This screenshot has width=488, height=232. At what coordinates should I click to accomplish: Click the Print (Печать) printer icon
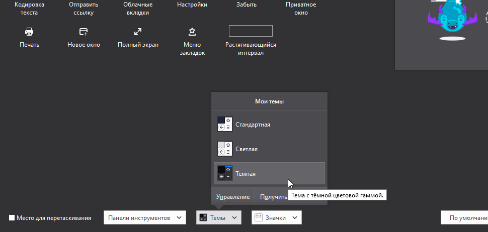pos(29,31)
